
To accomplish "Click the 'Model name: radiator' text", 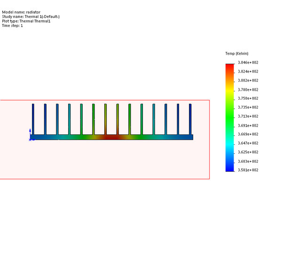I will [21, 12].
